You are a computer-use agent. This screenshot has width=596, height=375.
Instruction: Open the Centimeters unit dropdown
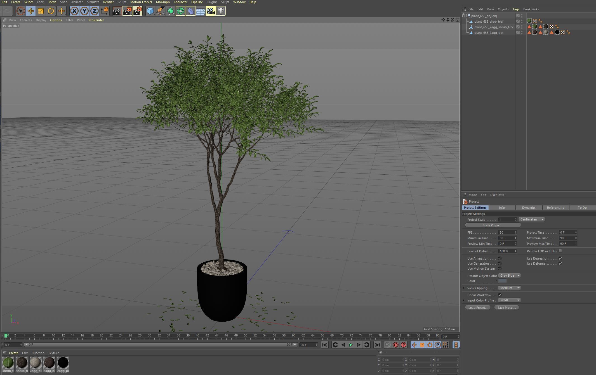coord(531,219)
